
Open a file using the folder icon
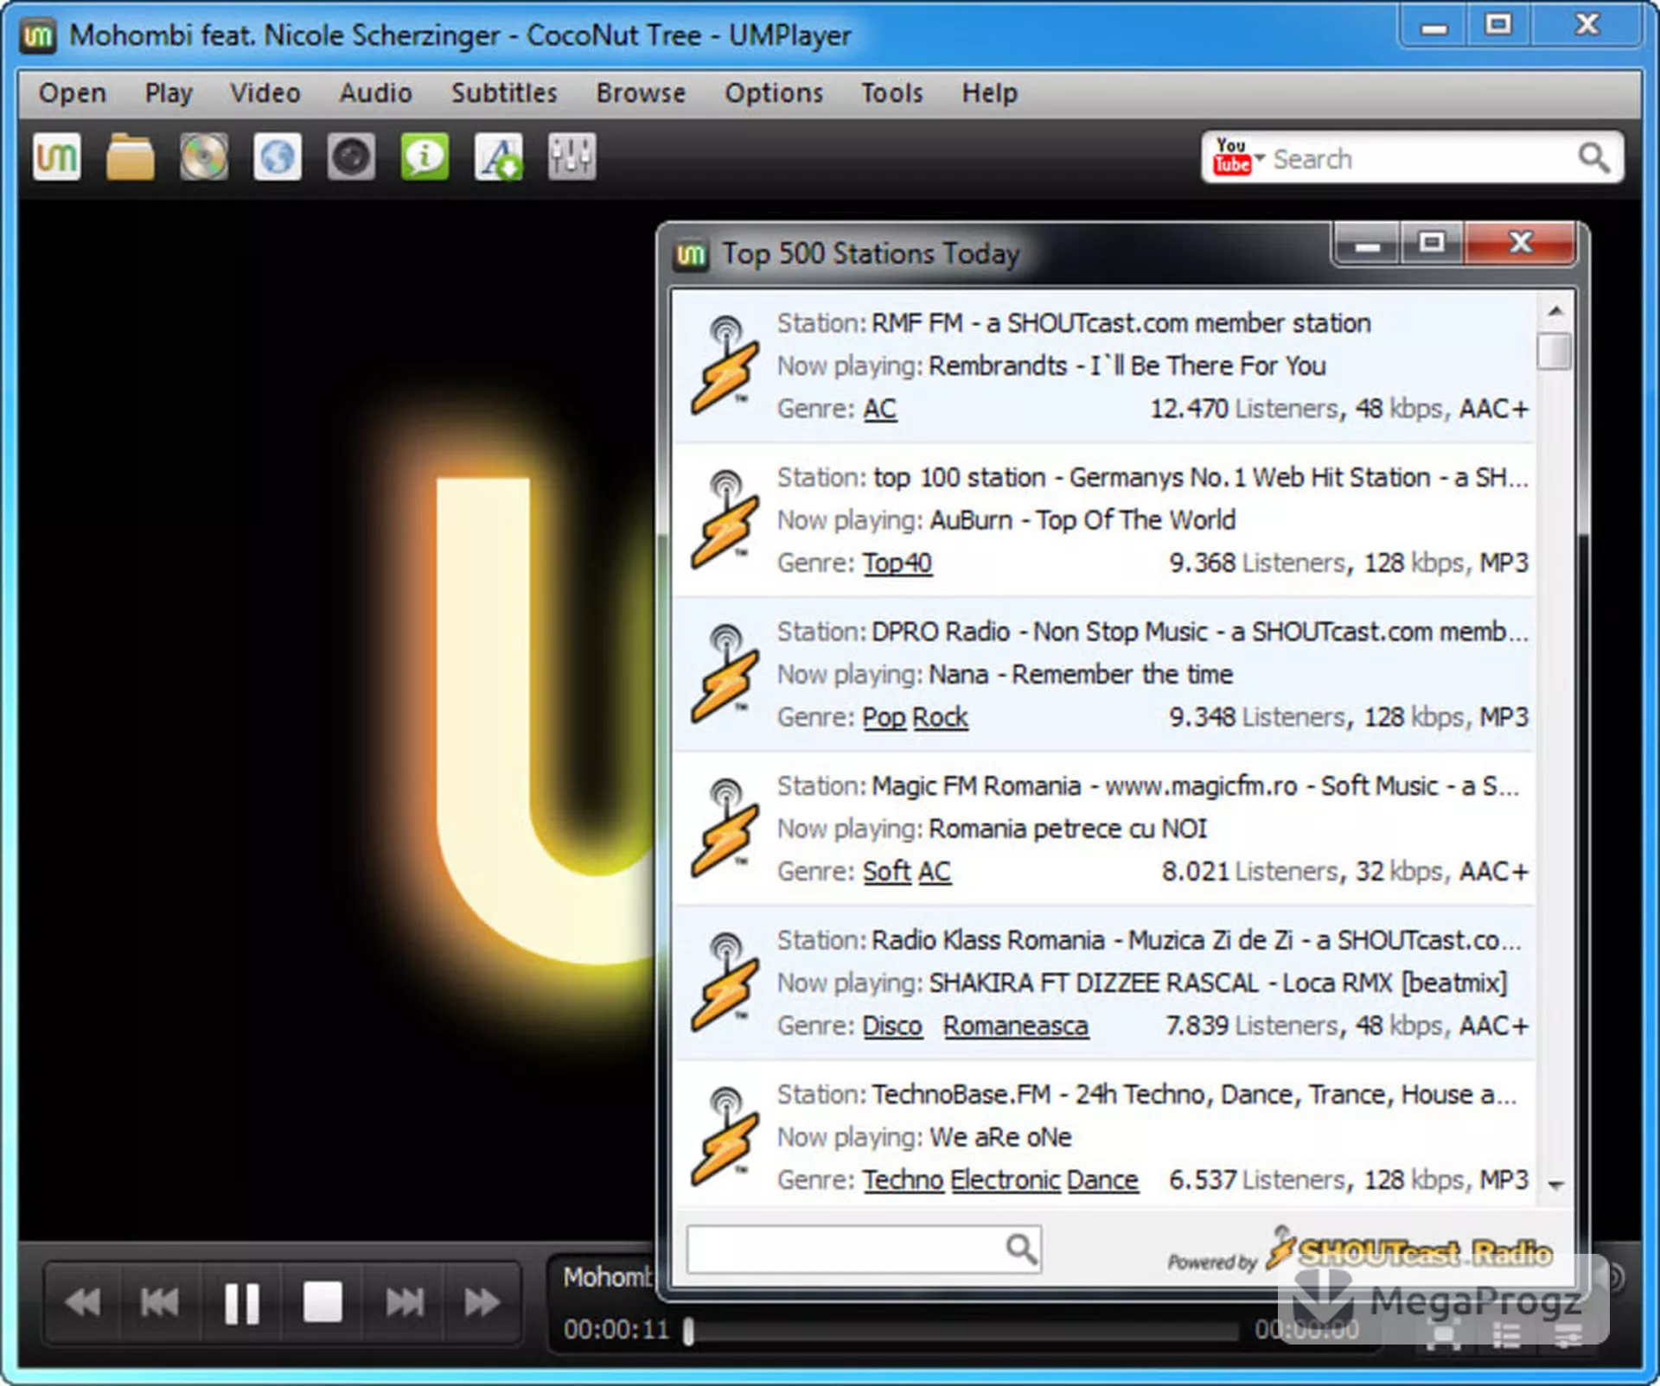131,156
